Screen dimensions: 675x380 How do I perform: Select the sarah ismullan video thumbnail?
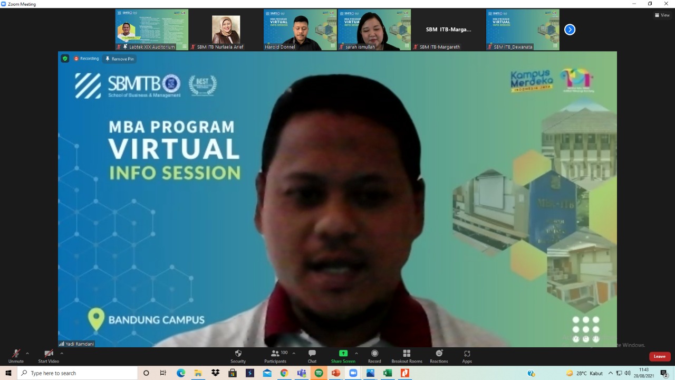pos(374,30)
